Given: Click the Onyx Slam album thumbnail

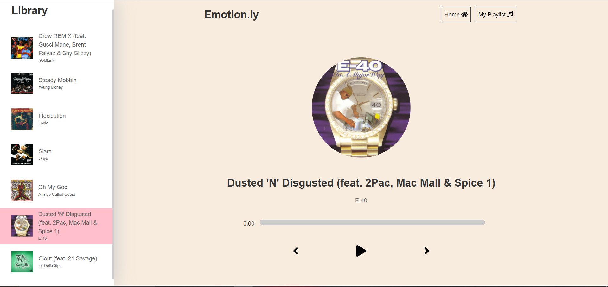Looking at the screenshot, I should [22, 155].
